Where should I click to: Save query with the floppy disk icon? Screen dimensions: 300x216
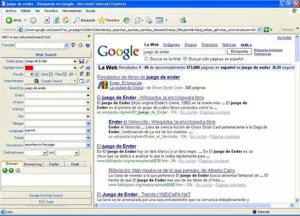[82, 61]
